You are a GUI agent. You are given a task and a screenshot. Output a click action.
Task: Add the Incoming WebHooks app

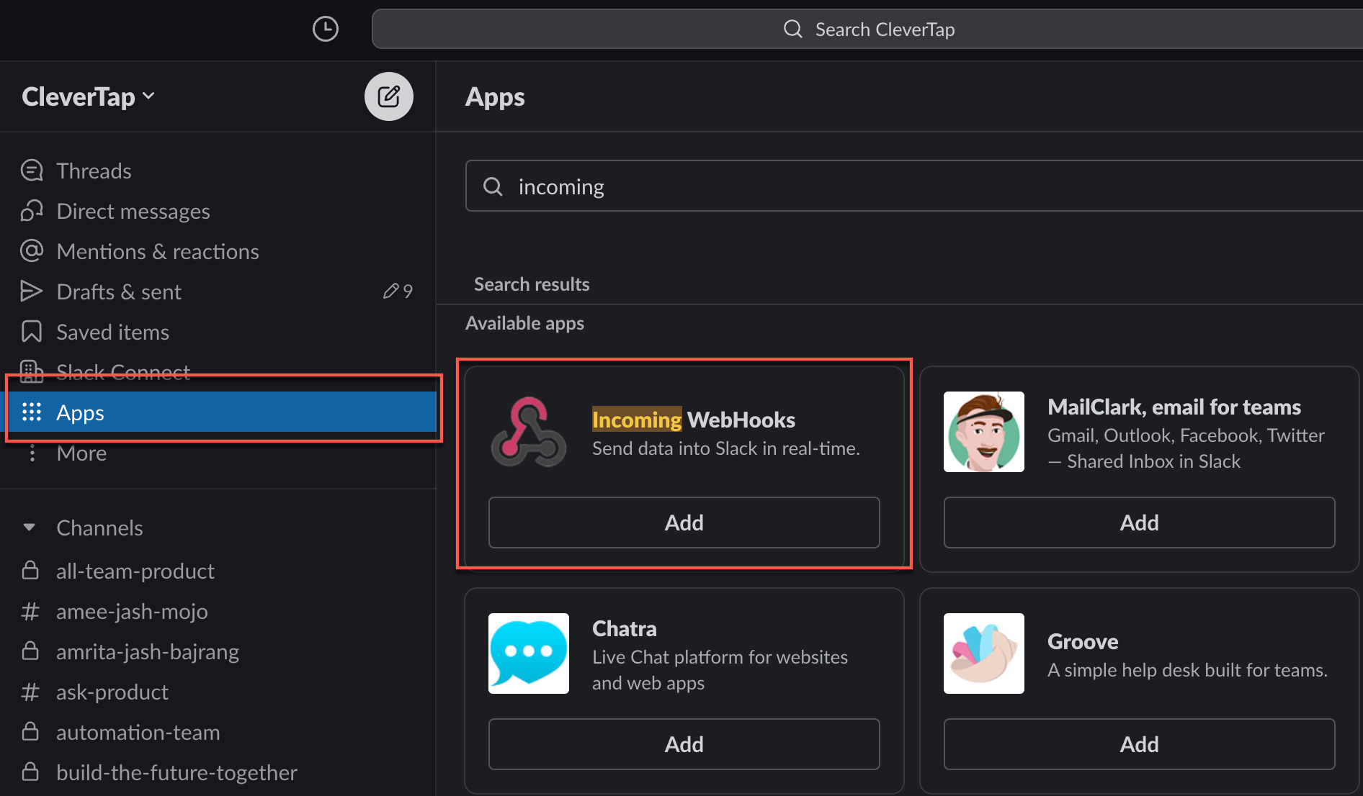[x=684, y=523]
